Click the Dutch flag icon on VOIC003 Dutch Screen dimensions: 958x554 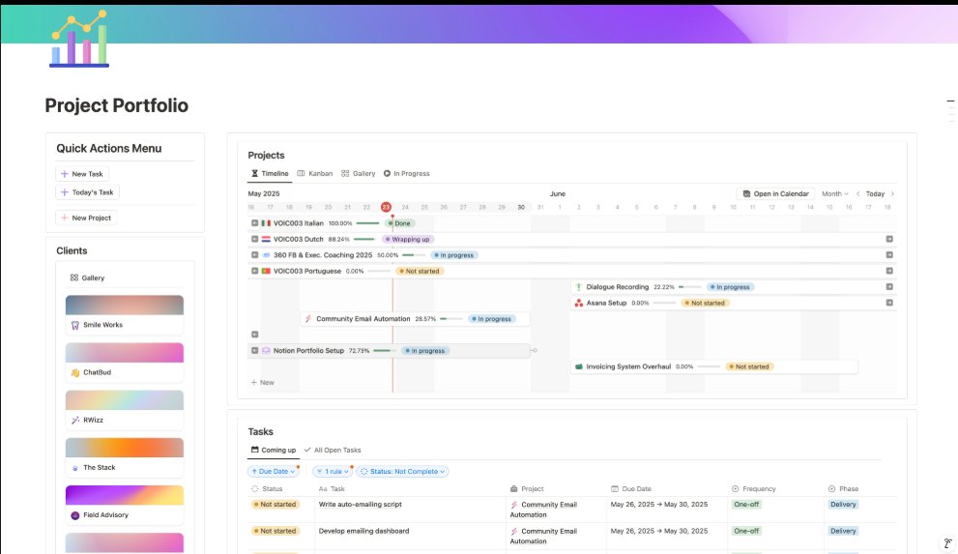(x=266, y=240)
